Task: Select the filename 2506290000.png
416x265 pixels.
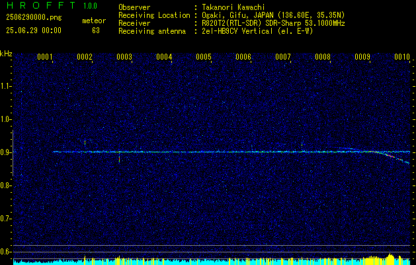Action: [x=34, y=18]
